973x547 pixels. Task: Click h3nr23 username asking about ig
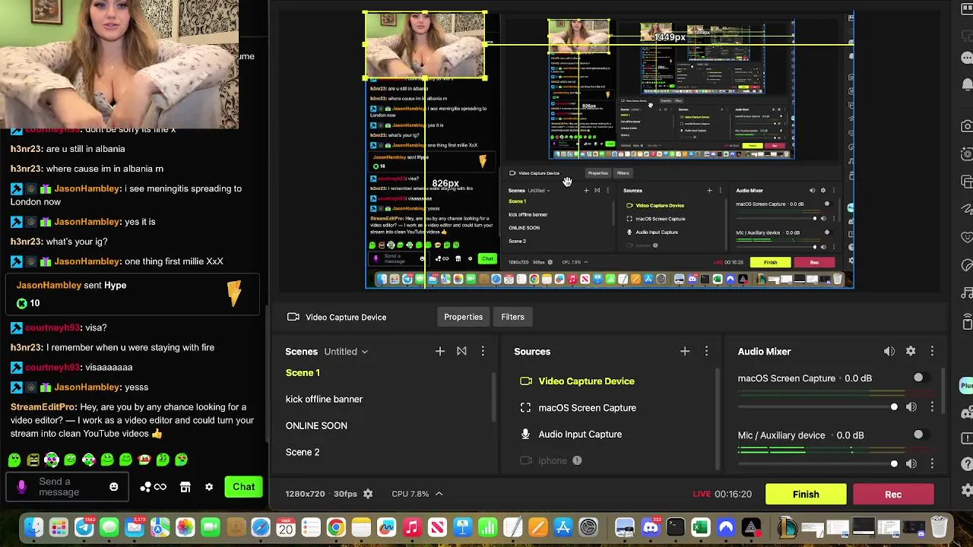coord(27,242)
